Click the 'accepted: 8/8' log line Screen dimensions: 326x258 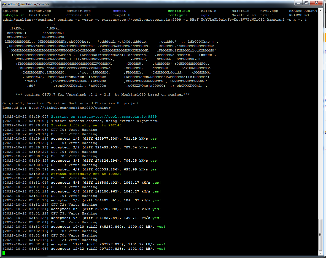pos(106,209)
